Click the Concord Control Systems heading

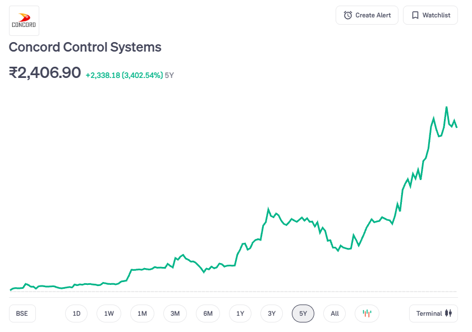(x=85, y=47)
